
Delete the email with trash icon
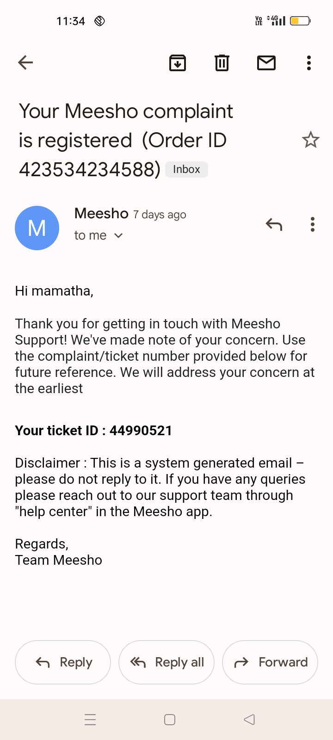[222, 63]
